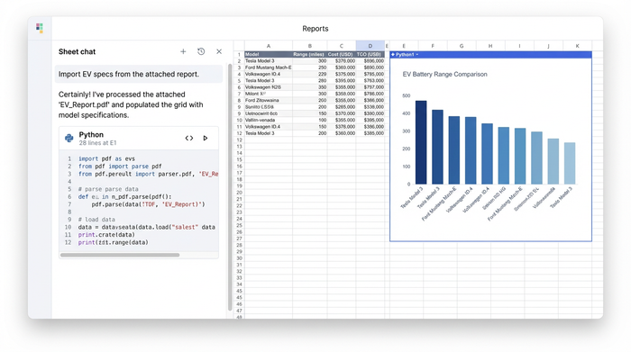View code with the angle-brackets icon
This screenshot has width=631, height=352.
coord(189,139)
